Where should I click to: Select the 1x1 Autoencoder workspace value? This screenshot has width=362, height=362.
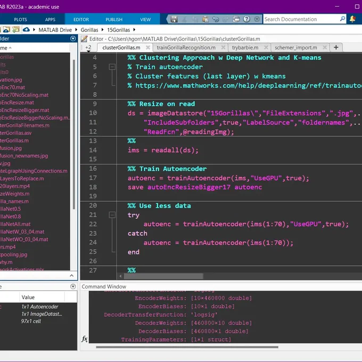[x=40, y=307]
